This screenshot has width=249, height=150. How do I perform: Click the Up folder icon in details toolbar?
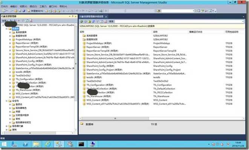pyautogui.click(x=89, y=21)
